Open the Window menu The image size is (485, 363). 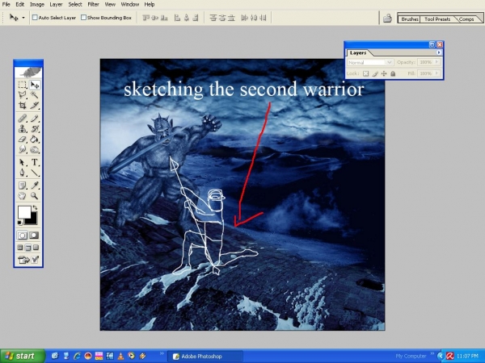129,4
